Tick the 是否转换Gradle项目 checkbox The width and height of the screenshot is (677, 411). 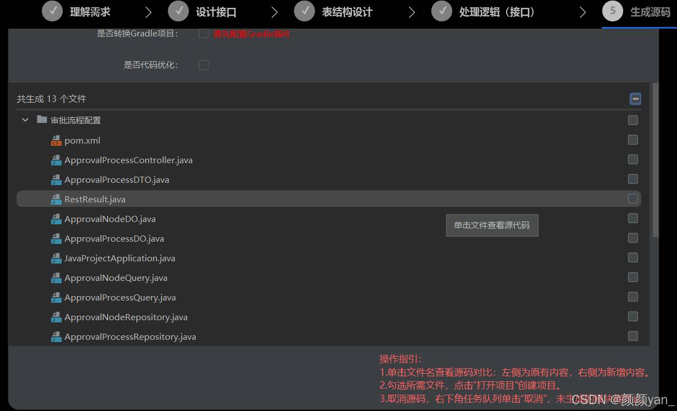[204, 34]
